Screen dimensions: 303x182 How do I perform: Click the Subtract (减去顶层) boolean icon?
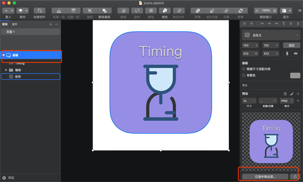tap(212, 11)
